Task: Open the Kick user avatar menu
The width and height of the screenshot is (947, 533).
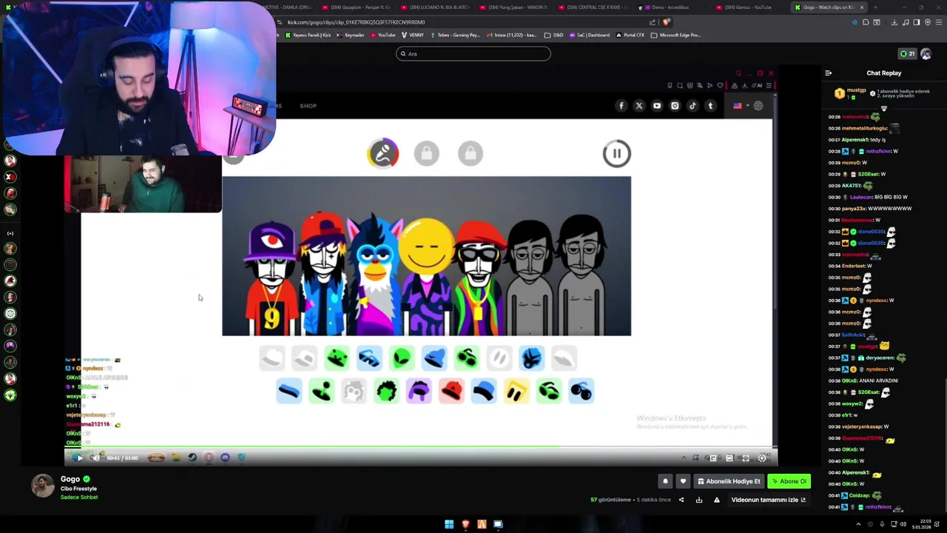Action: (x=926, y=53)
